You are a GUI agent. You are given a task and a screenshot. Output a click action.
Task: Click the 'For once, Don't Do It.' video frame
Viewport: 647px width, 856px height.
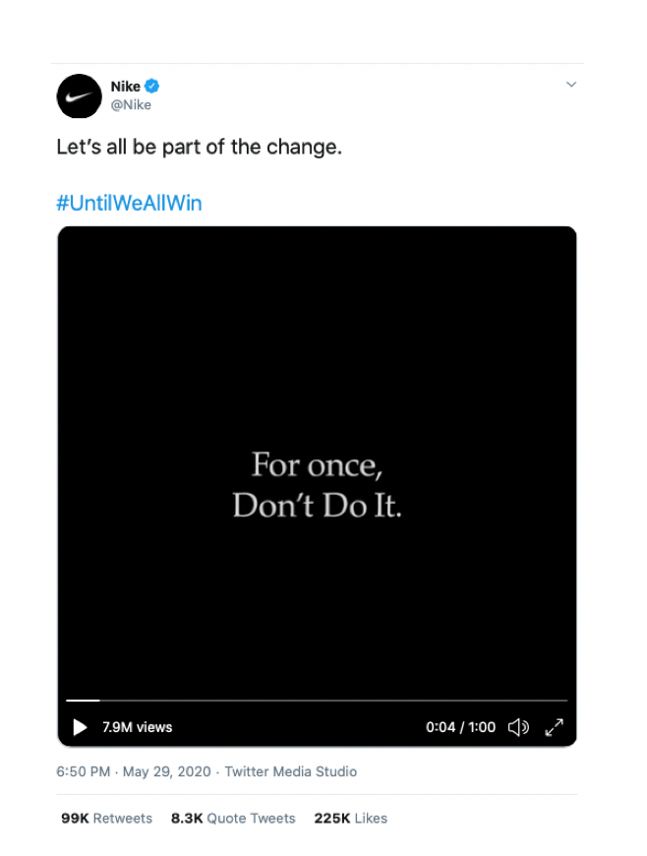pos(317,483)
